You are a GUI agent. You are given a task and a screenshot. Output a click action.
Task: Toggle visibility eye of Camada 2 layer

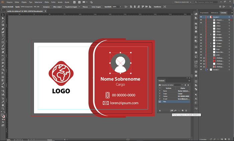click(x=201, y=17)
